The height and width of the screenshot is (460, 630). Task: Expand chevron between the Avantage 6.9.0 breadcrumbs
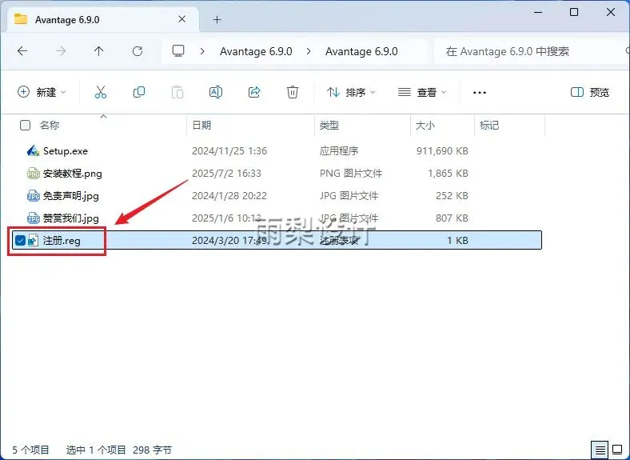pos(309,51)
